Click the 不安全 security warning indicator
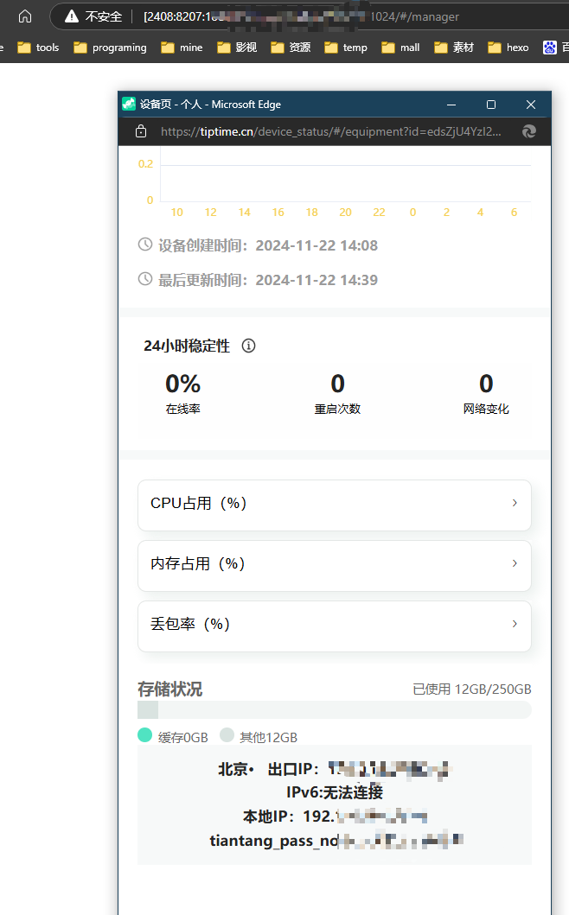The width and height of the screenshot is (569, 915). pyautogui.click(x=93, y=16)
